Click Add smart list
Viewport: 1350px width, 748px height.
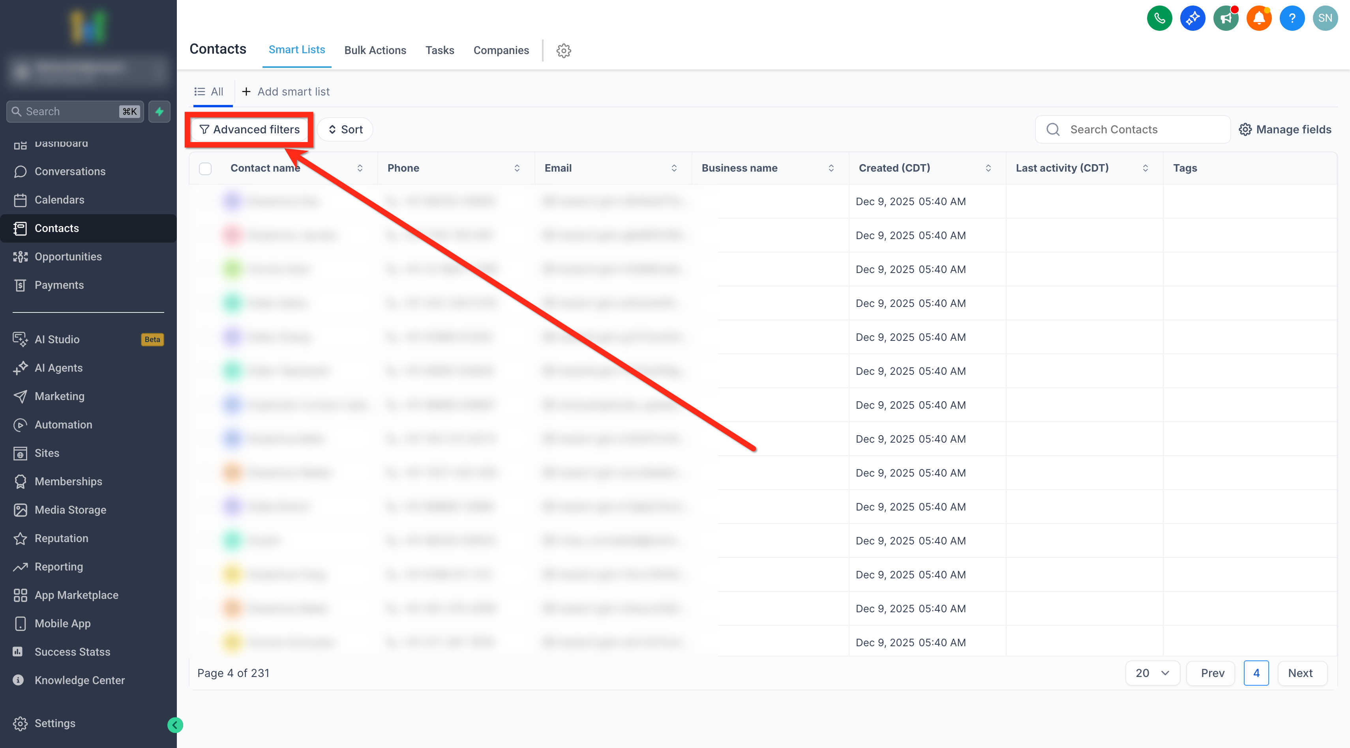click(286, 92)
